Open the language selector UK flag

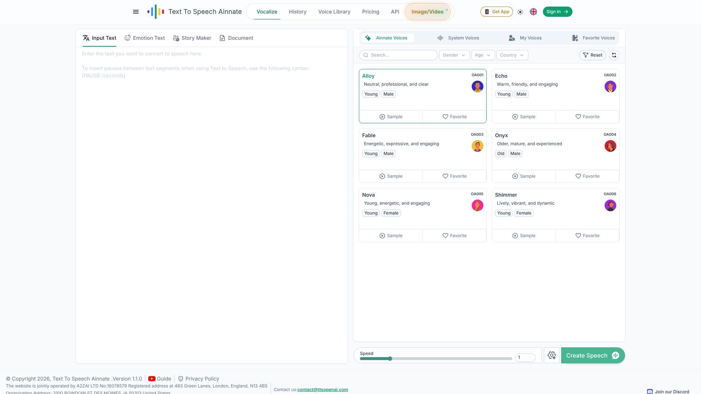click(533, 12)
